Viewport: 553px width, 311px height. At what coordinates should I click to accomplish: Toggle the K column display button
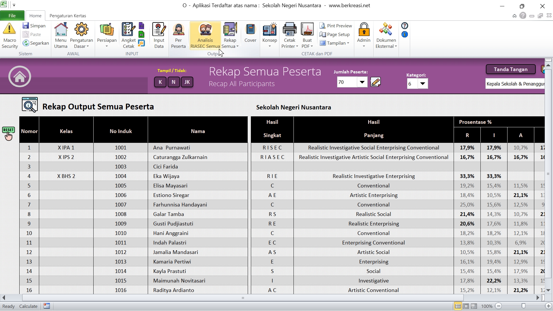pyautogui.click(x=160, y=82)
